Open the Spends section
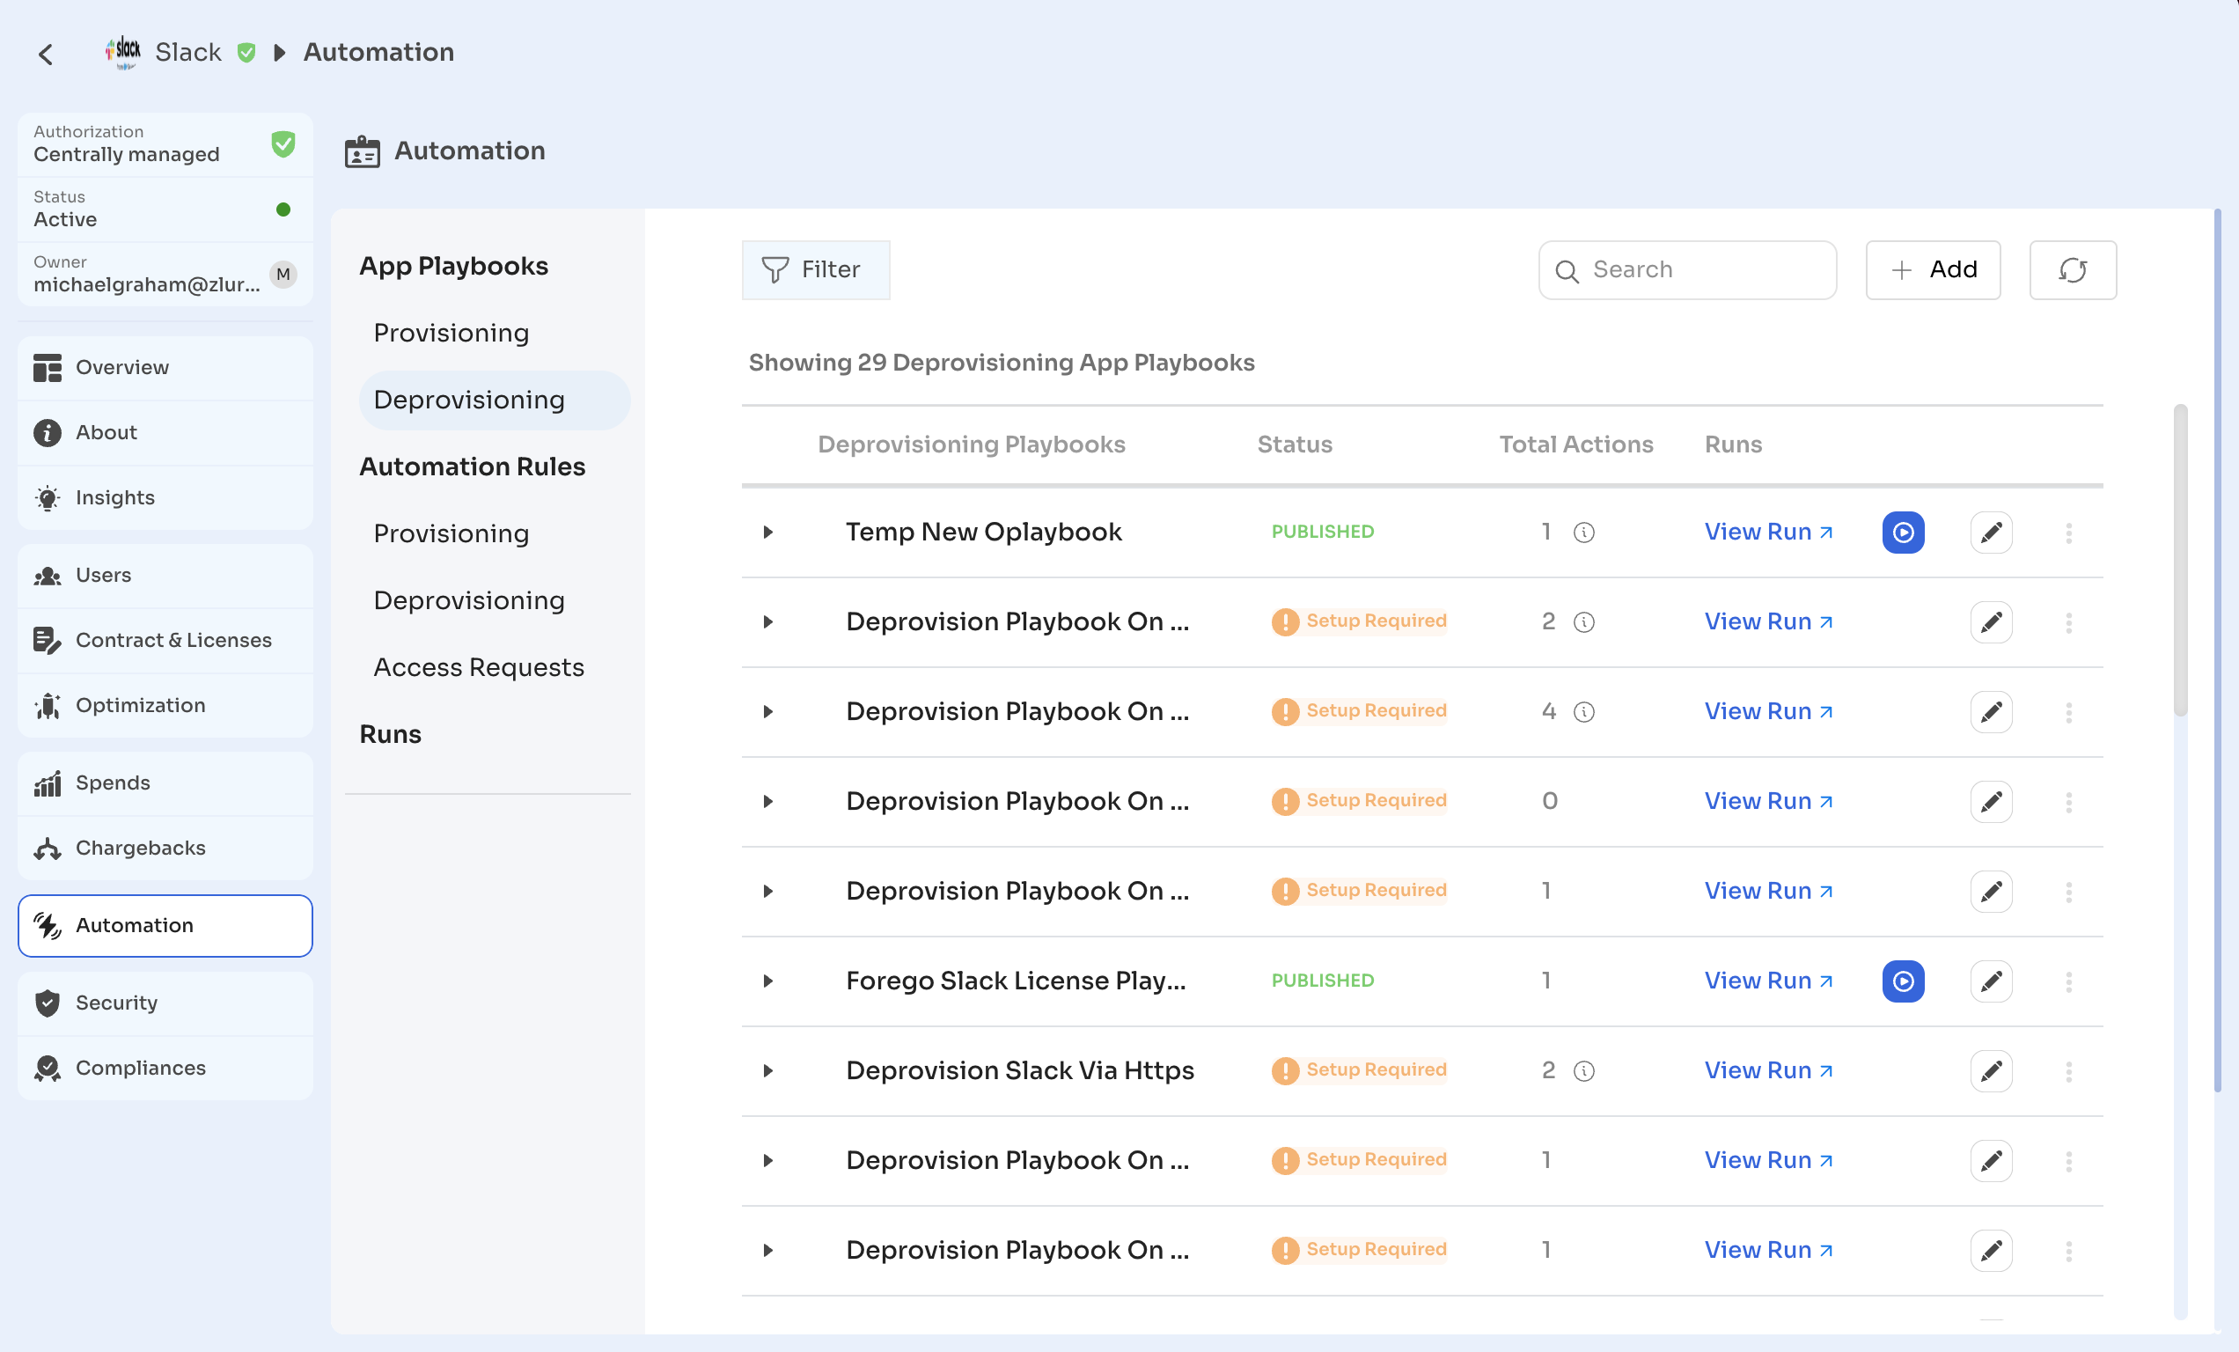 point(165,783)
